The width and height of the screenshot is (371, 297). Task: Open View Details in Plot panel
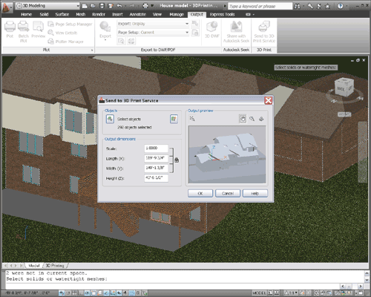[x=62, y=33]
